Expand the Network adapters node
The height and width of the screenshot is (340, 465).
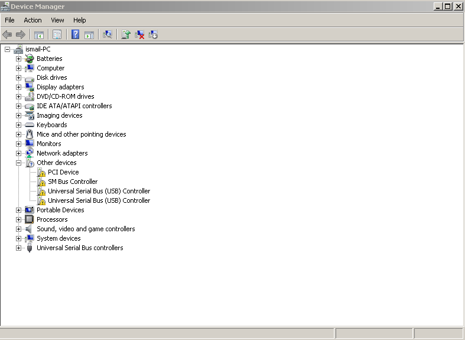[x=18, y=153]
